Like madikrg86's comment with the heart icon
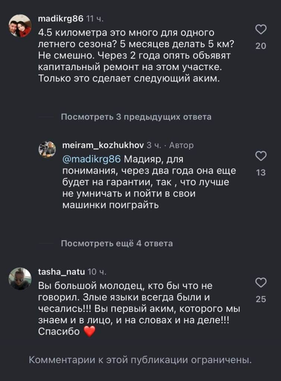This screenshot has height=381, width=281. pyautogui.click(x=261, y=30)
